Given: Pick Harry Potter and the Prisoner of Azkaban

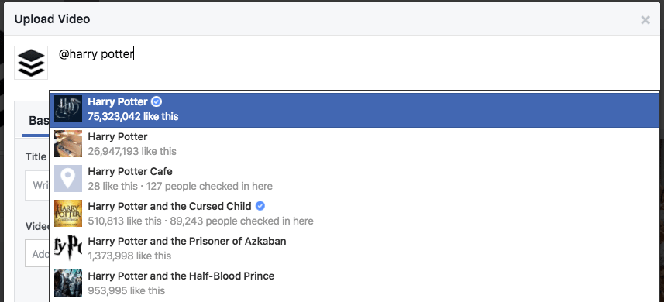Looking at the screenshot, I should (354, 249).
